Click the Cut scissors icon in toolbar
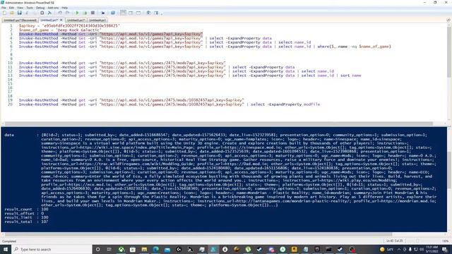This screenshot has height=254, width=452. pyautogui.click(x=27, y=13)
